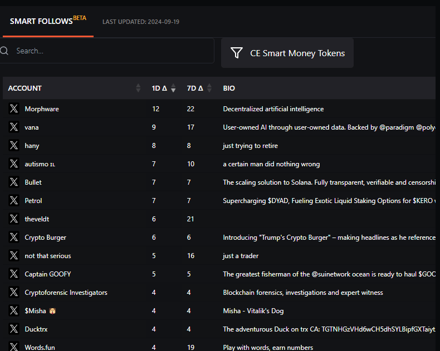Click the X icon next to hany
This screenshot has width=440, height=351.
point(14,146)
